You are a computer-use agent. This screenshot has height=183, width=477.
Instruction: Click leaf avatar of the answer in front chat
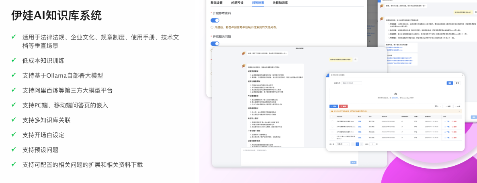pyautogui.click(x=244, y=66)
